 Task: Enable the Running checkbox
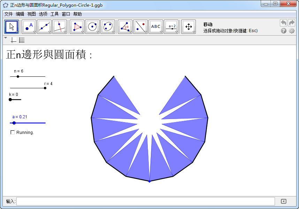13,132
